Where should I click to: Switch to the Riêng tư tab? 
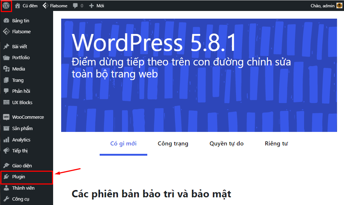(276, 144)
